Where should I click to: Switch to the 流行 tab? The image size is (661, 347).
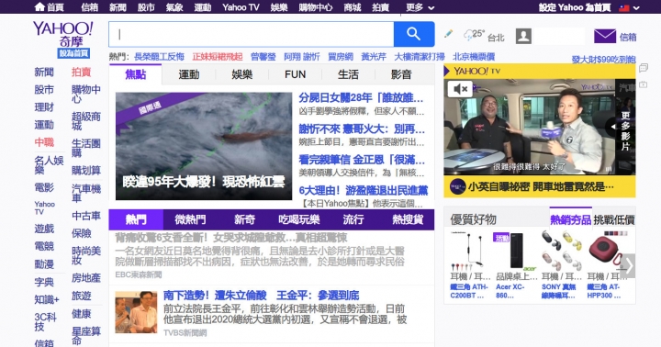click(x=353, y=219)
